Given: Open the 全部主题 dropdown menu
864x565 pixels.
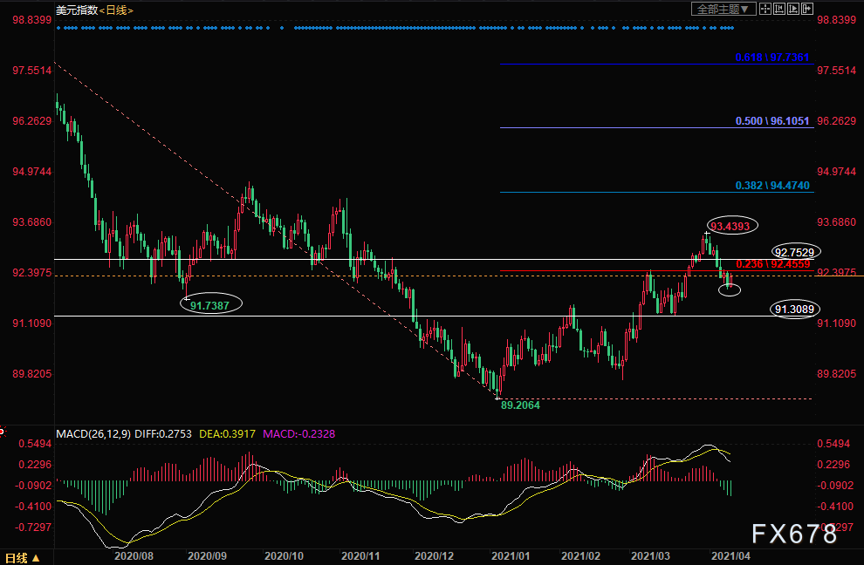Looking at the screenshot, I should 723,10.
